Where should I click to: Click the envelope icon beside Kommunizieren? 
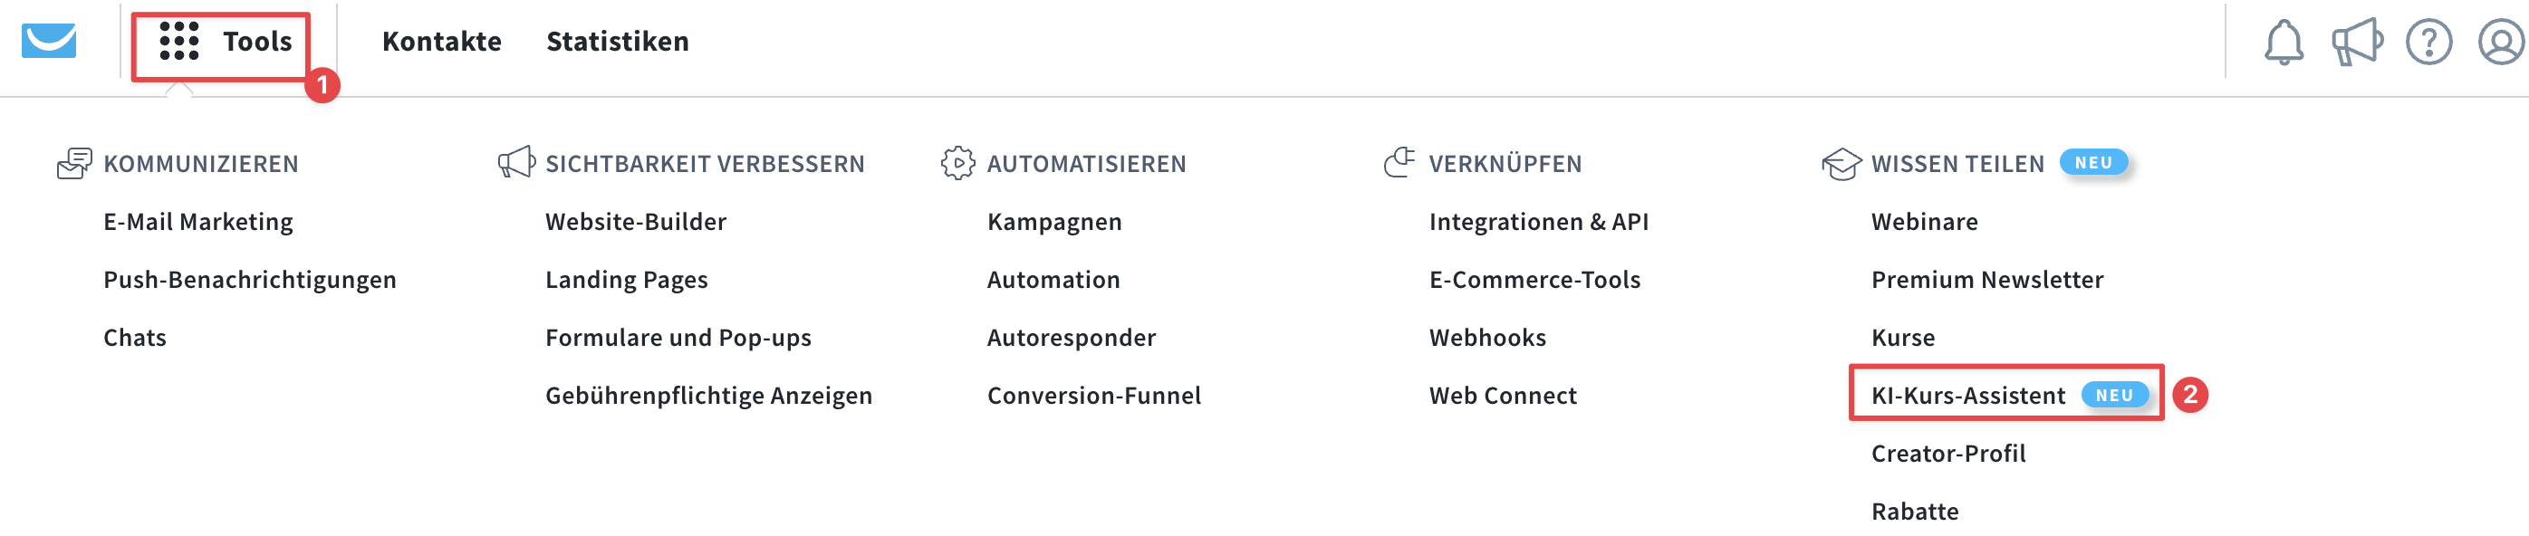tap(75, 163)
